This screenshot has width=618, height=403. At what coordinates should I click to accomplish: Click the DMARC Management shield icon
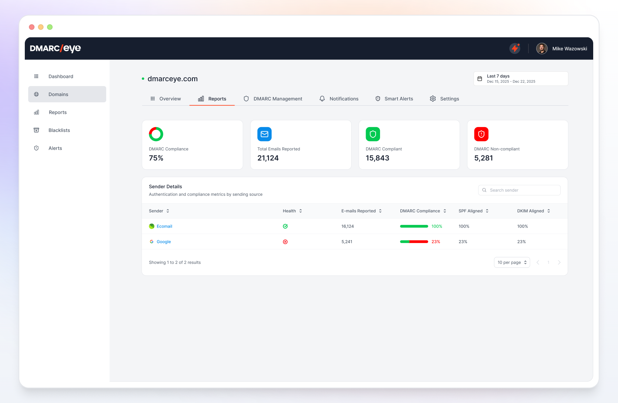pos(246,99)
